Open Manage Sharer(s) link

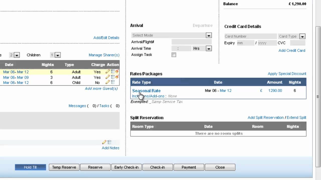pyautogui.click(x=104, y=55)
